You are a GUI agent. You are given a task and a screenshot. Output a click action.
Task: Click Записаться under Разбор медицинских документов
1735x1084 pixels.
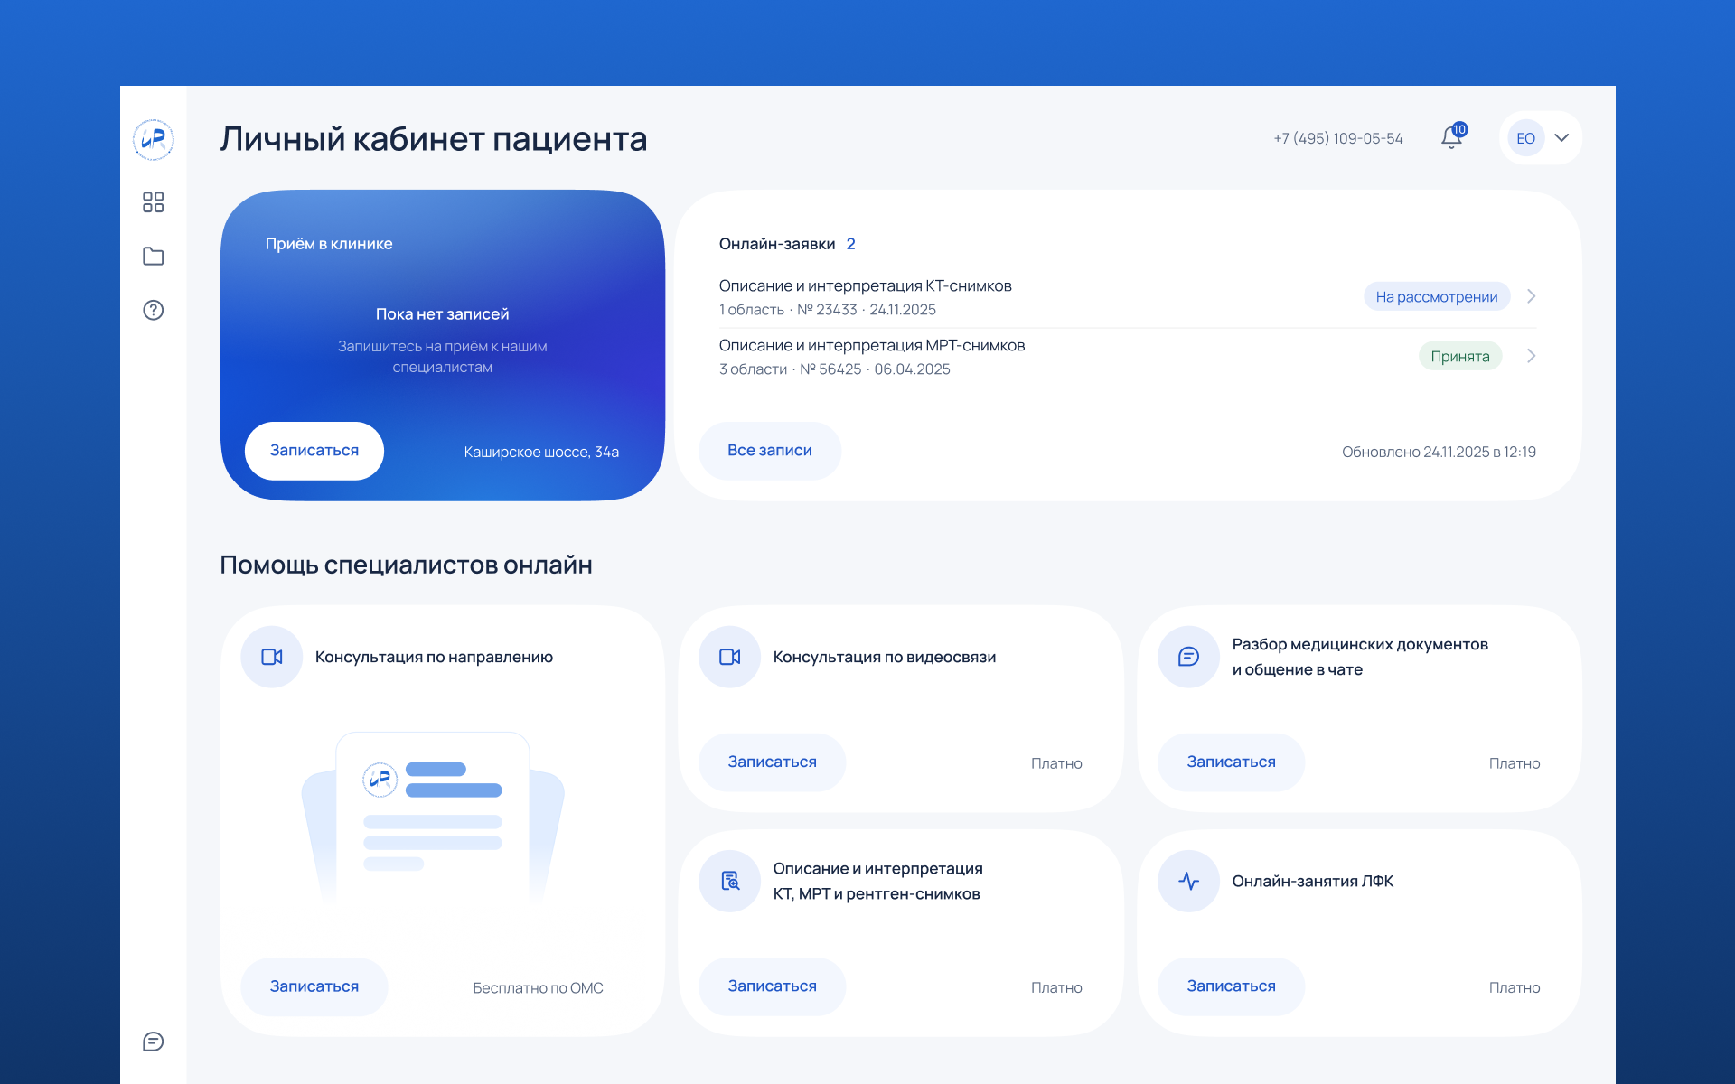1232,762
